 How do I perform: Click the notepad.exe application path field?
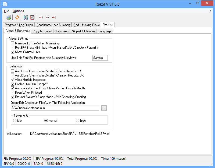point(55,108)
